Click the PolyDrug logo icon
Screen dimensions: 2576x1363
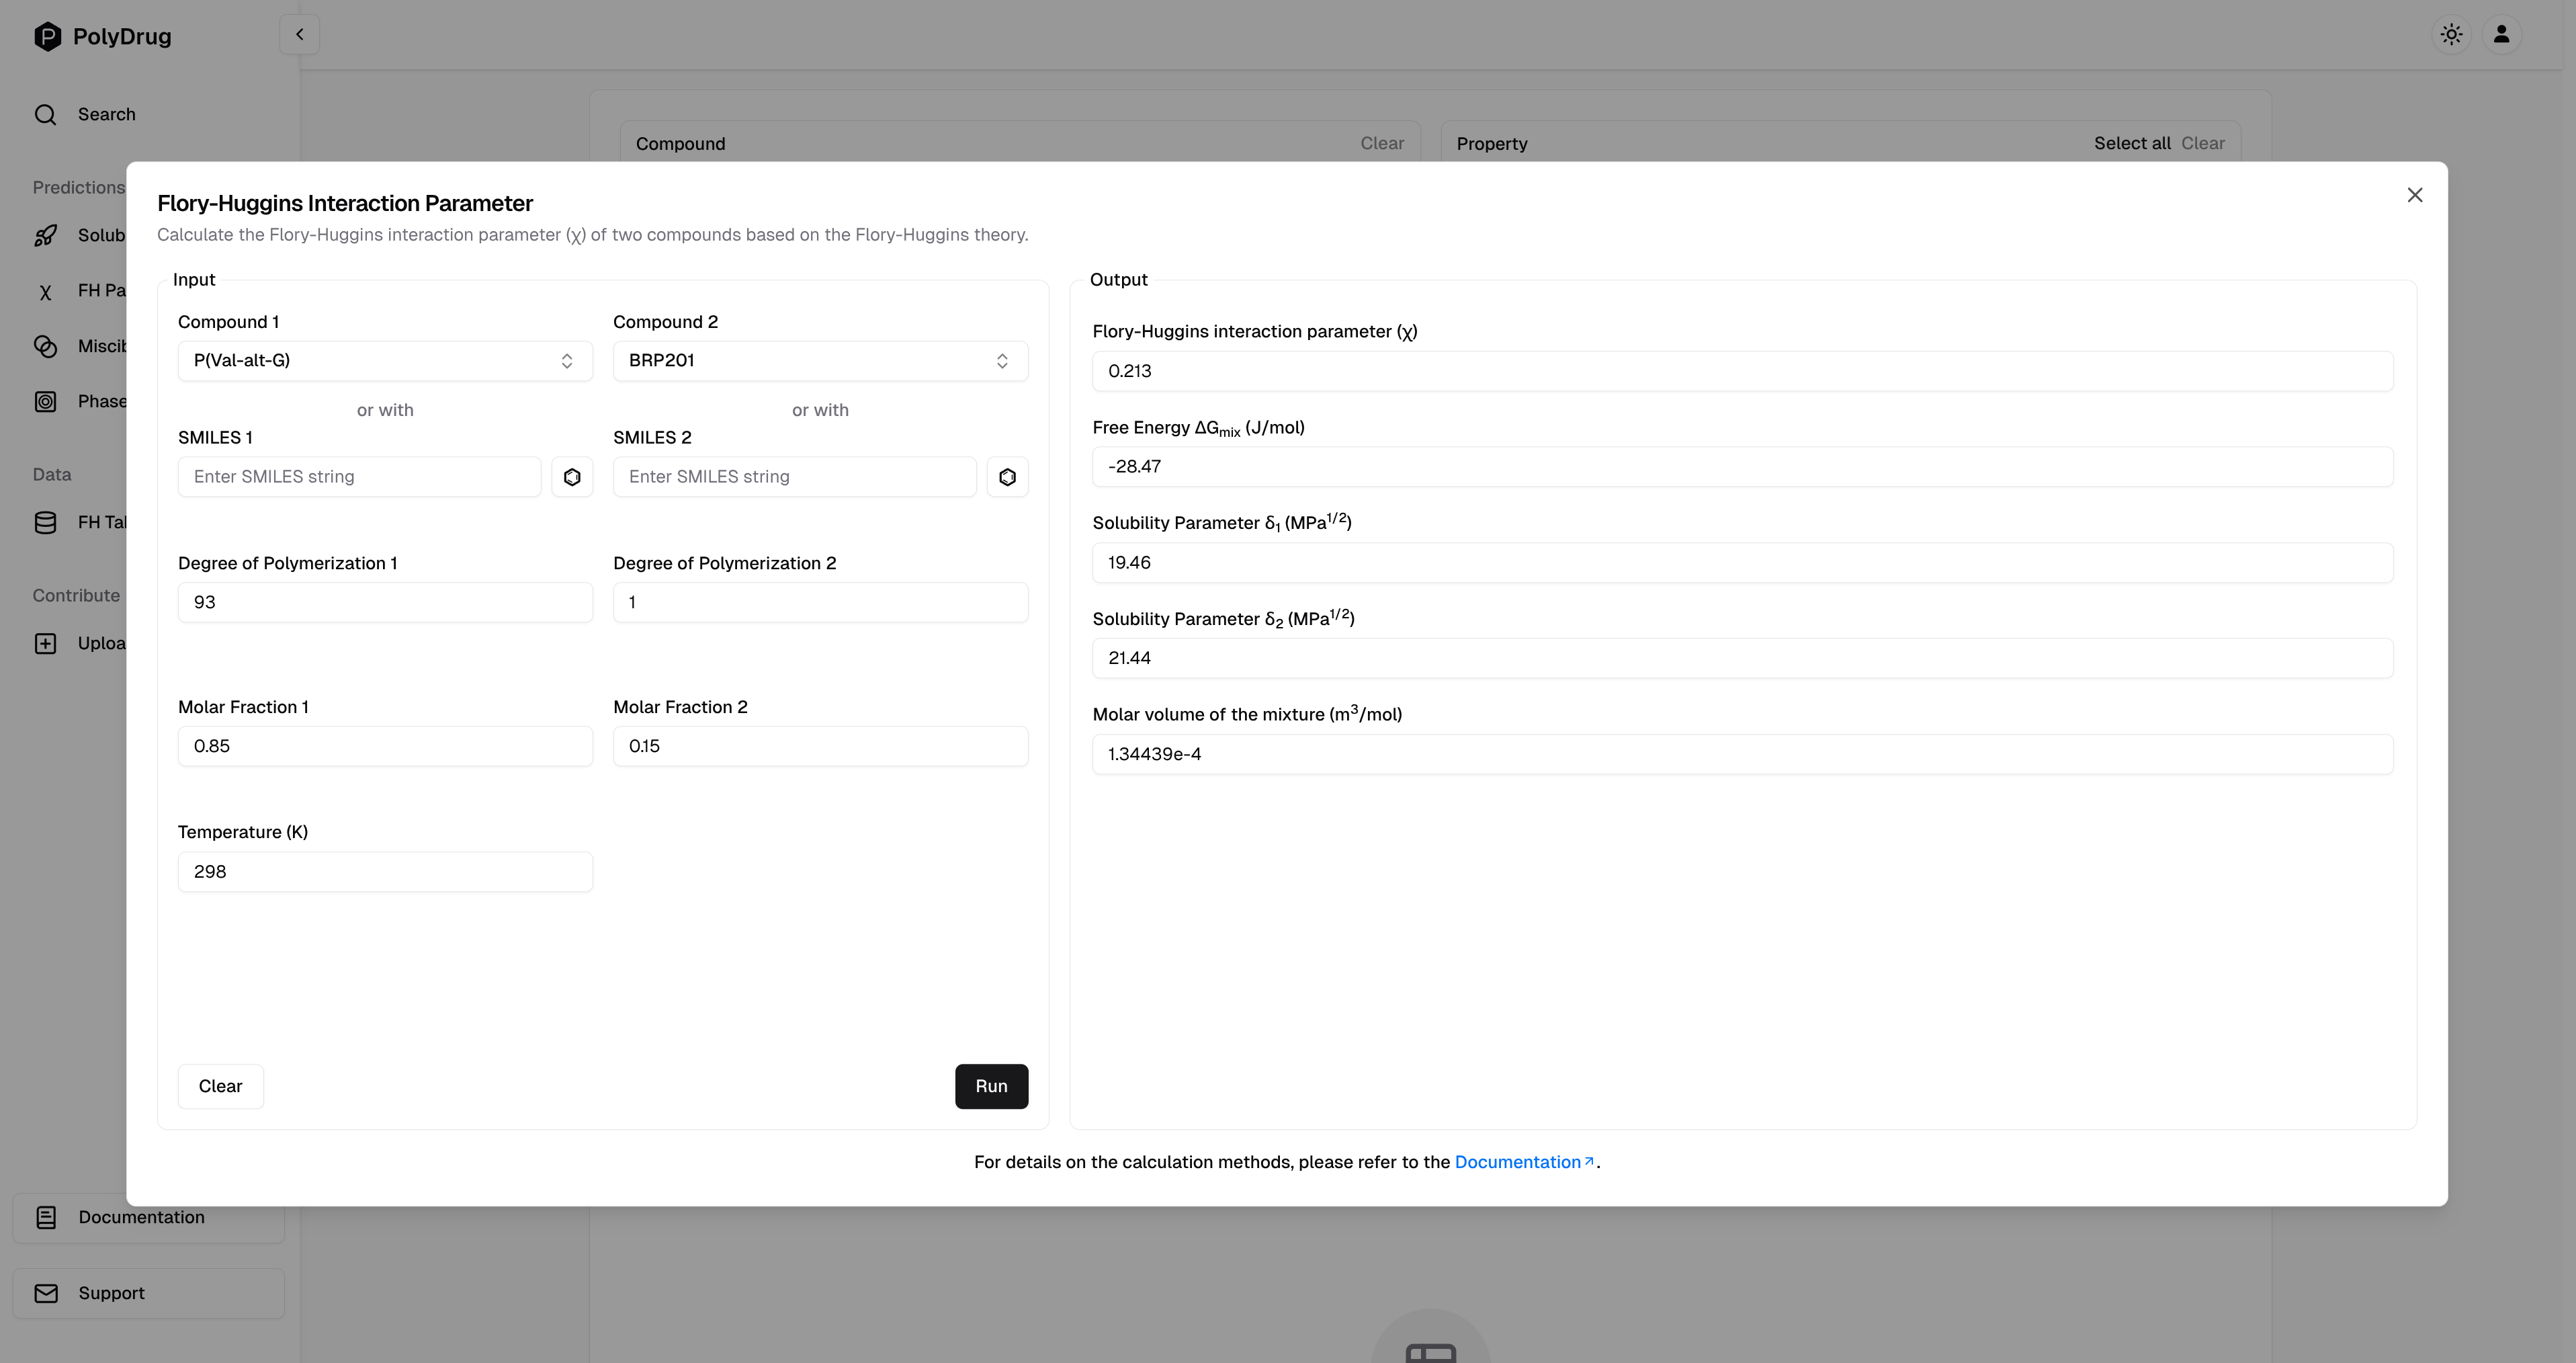pyautogui.click(x=47, y=37)
